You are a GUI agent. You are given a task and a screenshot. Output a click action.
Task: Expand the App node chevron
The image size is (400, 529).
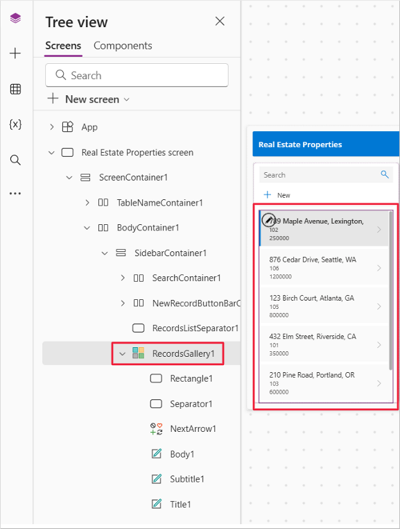tap(51, 127)
